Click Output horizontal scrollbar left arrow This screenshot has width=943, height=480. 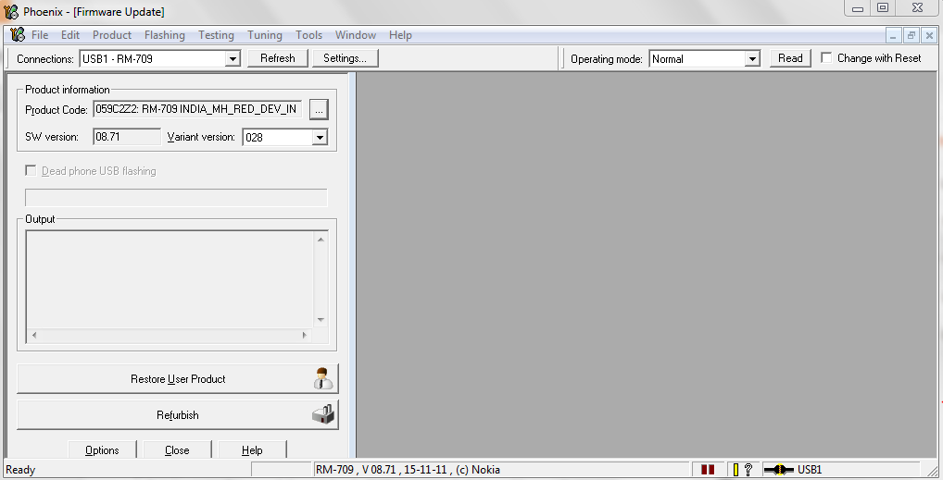(33, 335)
